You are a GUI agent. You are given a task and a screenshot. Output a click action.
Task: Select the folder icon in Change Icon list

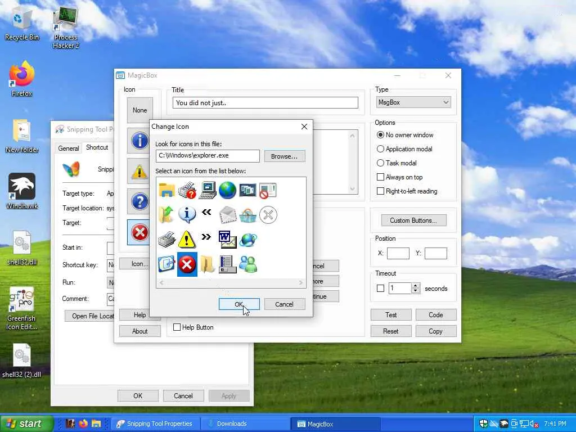[166, 190]
